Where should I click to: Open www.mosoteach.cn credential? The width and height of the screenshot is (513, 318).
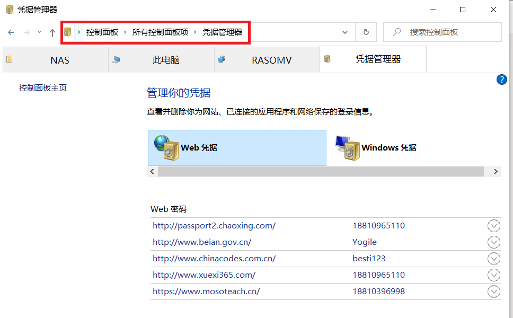[206, 291]
